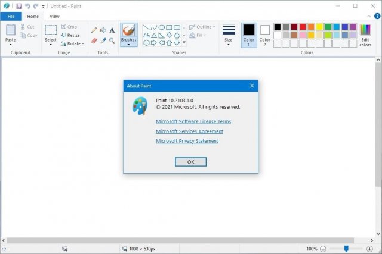Click the horizontal scrollbar right arrow
This screenshot has height=254, width=382.
pyautogui.click(x=372, y=240)
